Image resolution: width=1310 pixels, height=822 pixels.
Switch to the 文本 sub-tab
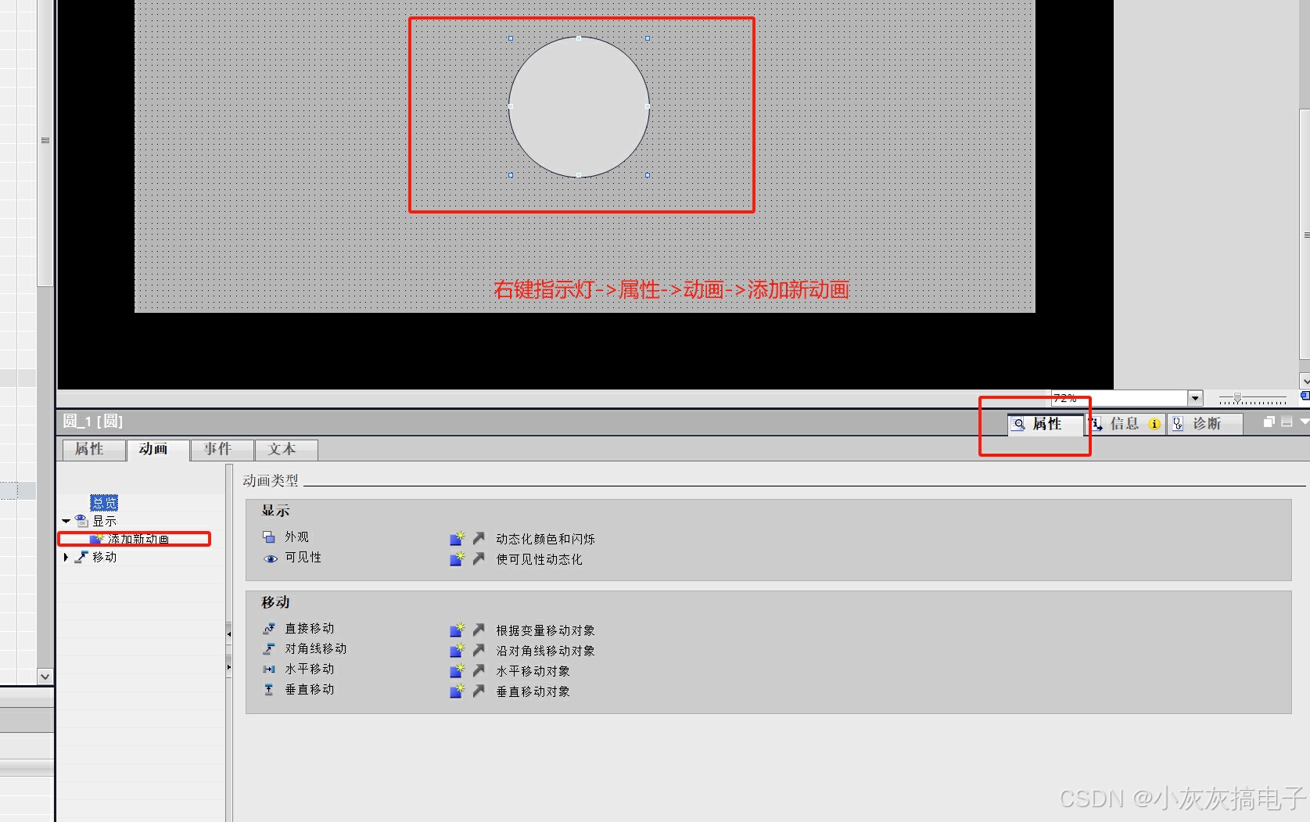(x=286, y=450)
